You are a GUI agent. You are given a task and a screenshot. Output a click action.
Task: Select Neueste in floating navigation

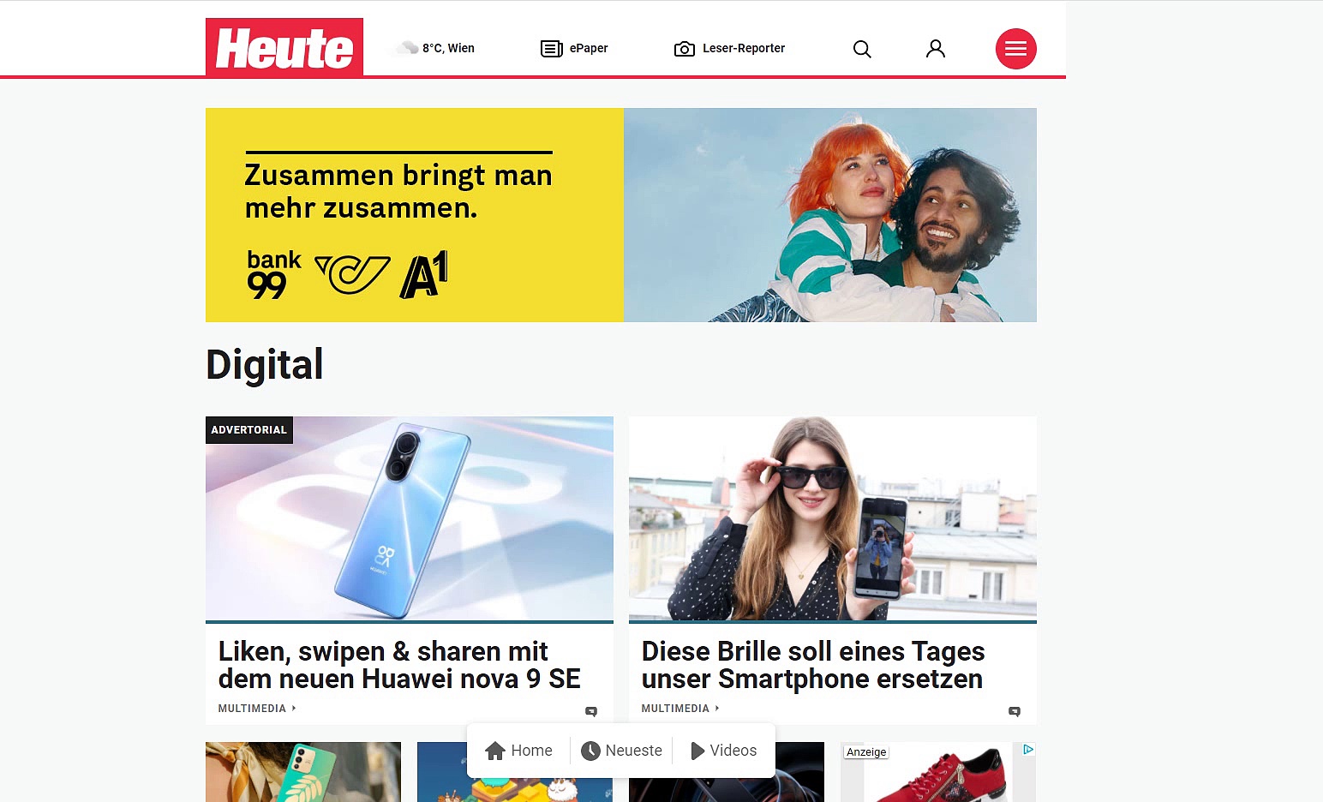pos(621,751)
